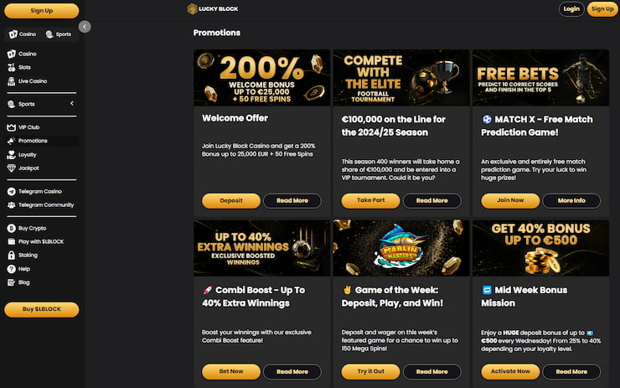
Task: Open Live Casino dealer icon
Action: [x=12, y=81]
